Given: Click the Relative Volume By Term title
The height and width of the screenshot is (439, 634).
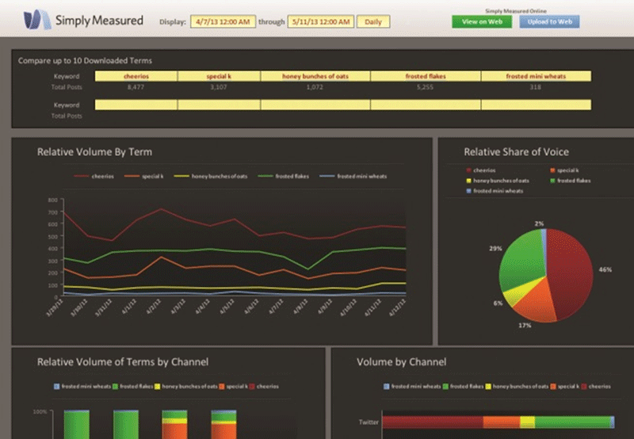Looking at the screenshot, I should 94,152.
